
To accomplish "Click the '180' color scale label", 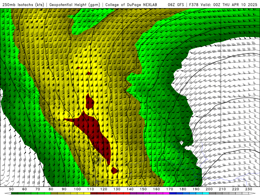I will pos(183,189).
